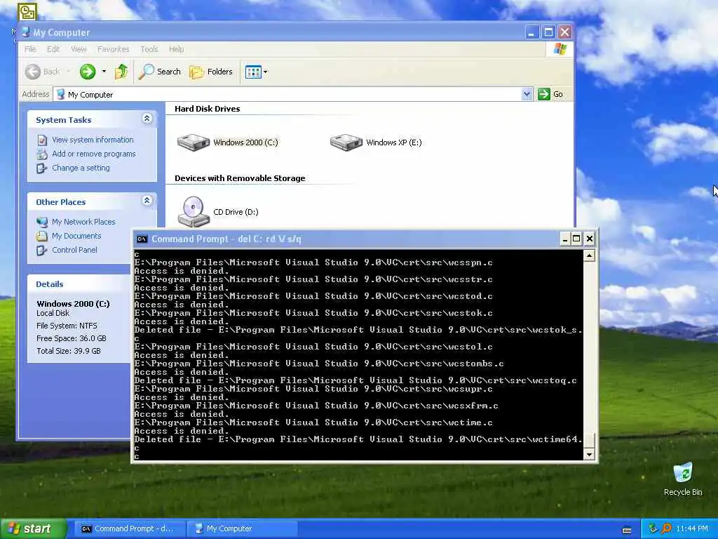Viewport: 718px width, 539px height.
Task: Expand the Address bar dropdown
Action: (527, 94)
